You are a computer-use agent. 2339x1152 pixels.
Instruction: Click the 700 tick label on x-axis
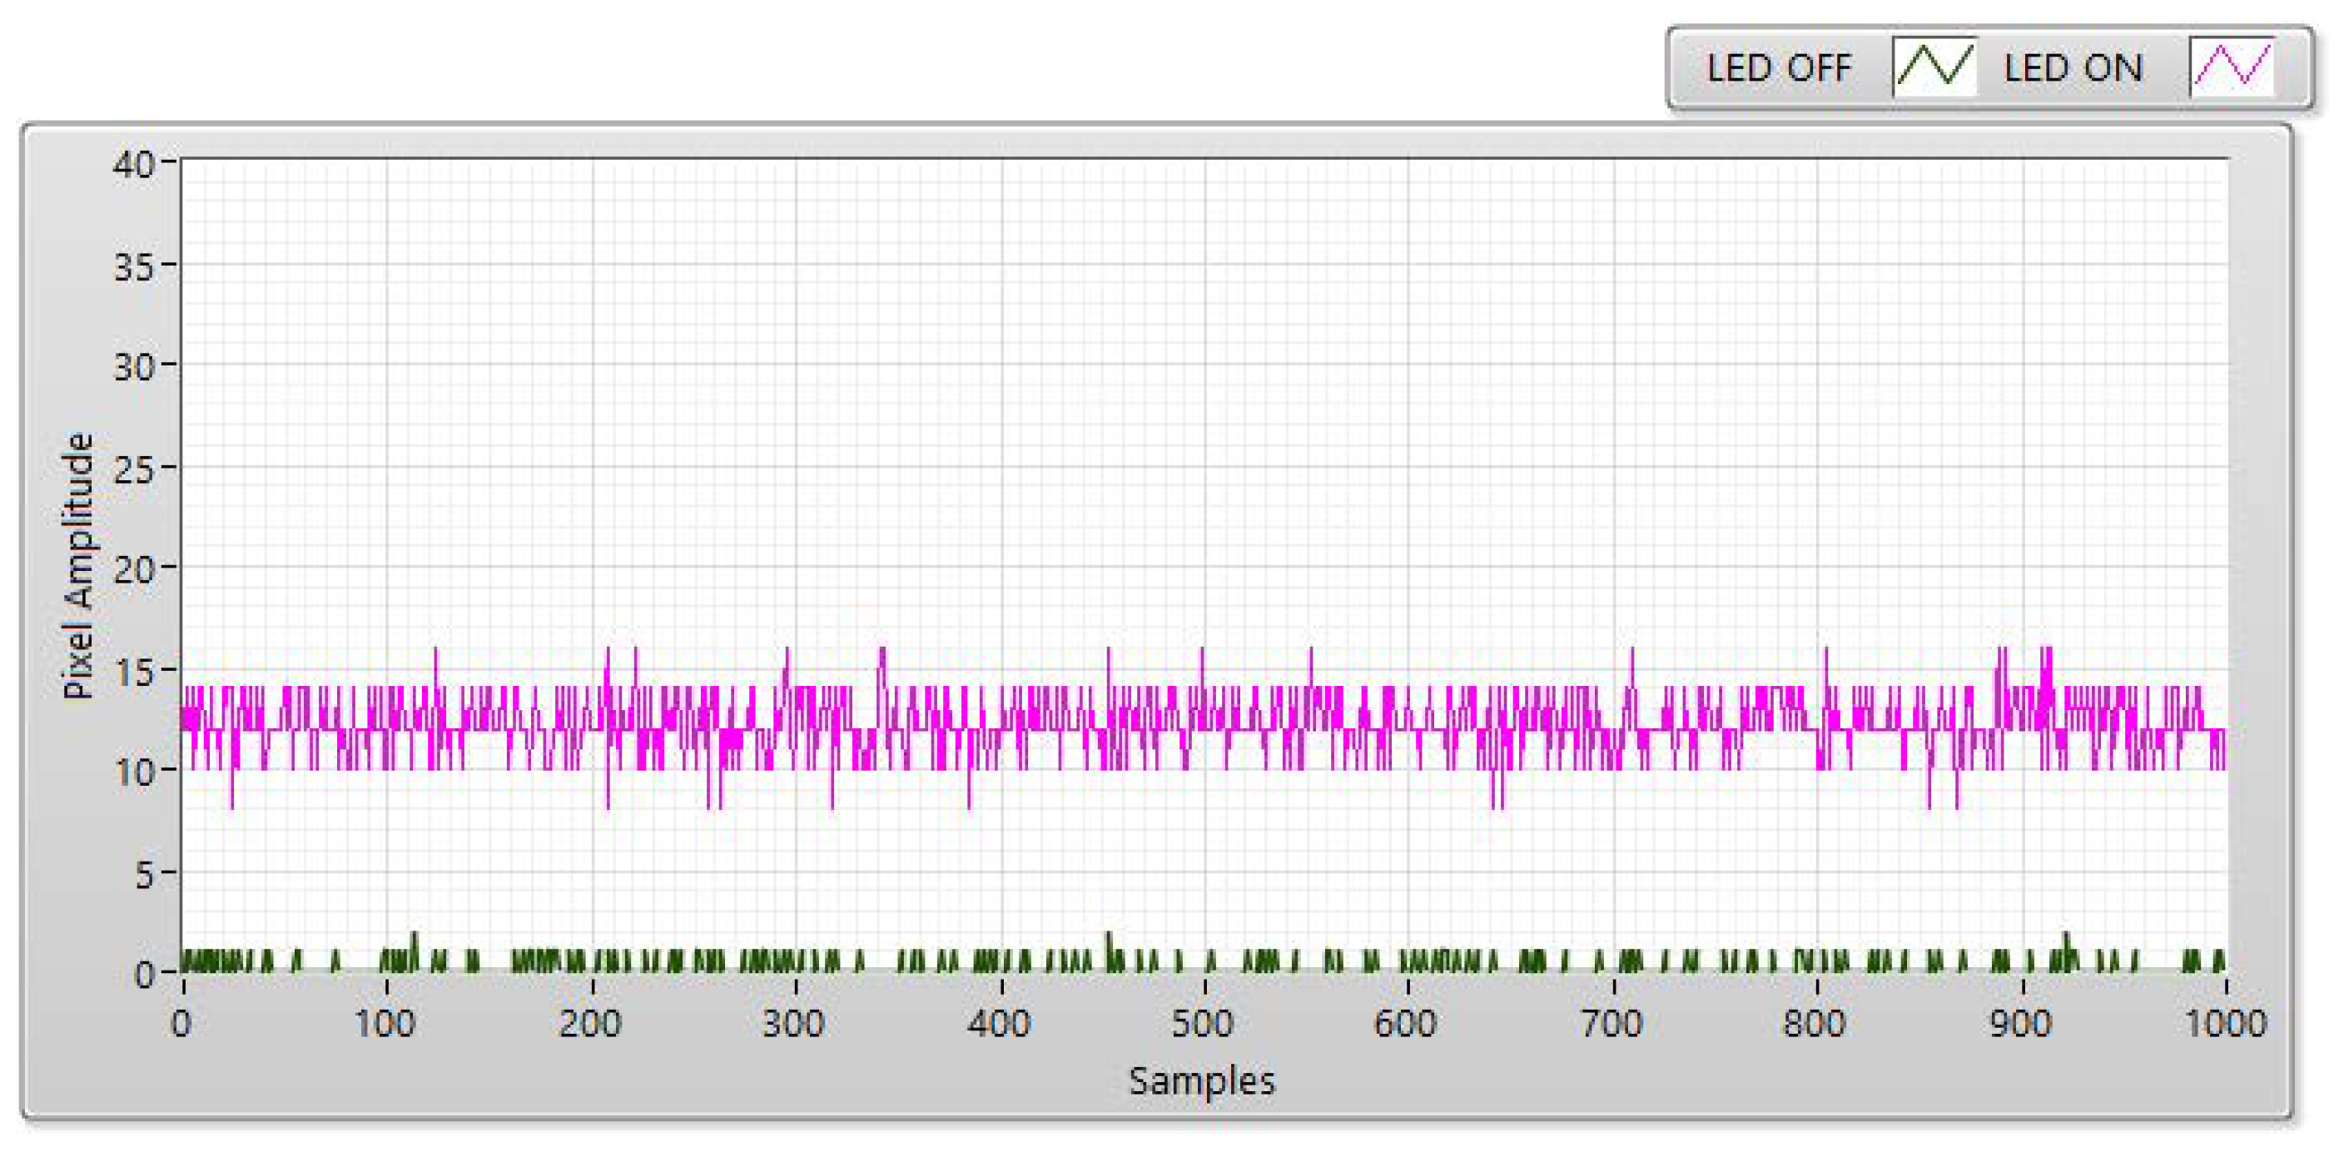(1611, 1024)
